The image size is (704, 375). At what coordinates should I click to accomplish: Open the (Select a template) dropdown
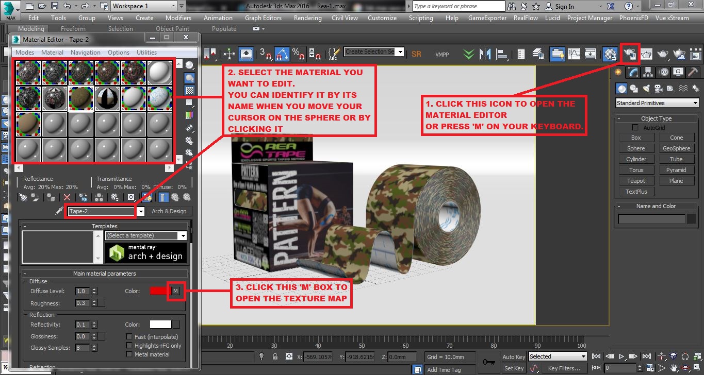(145, 235)
